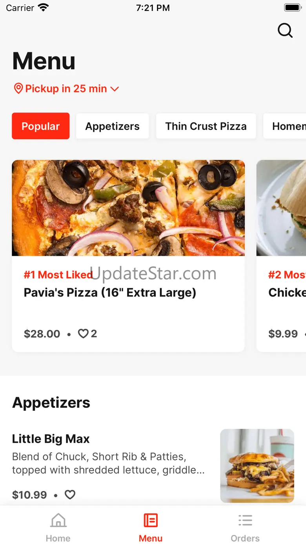Open the Orders list icon
306x544 pixels.
[x=245, y=520]
